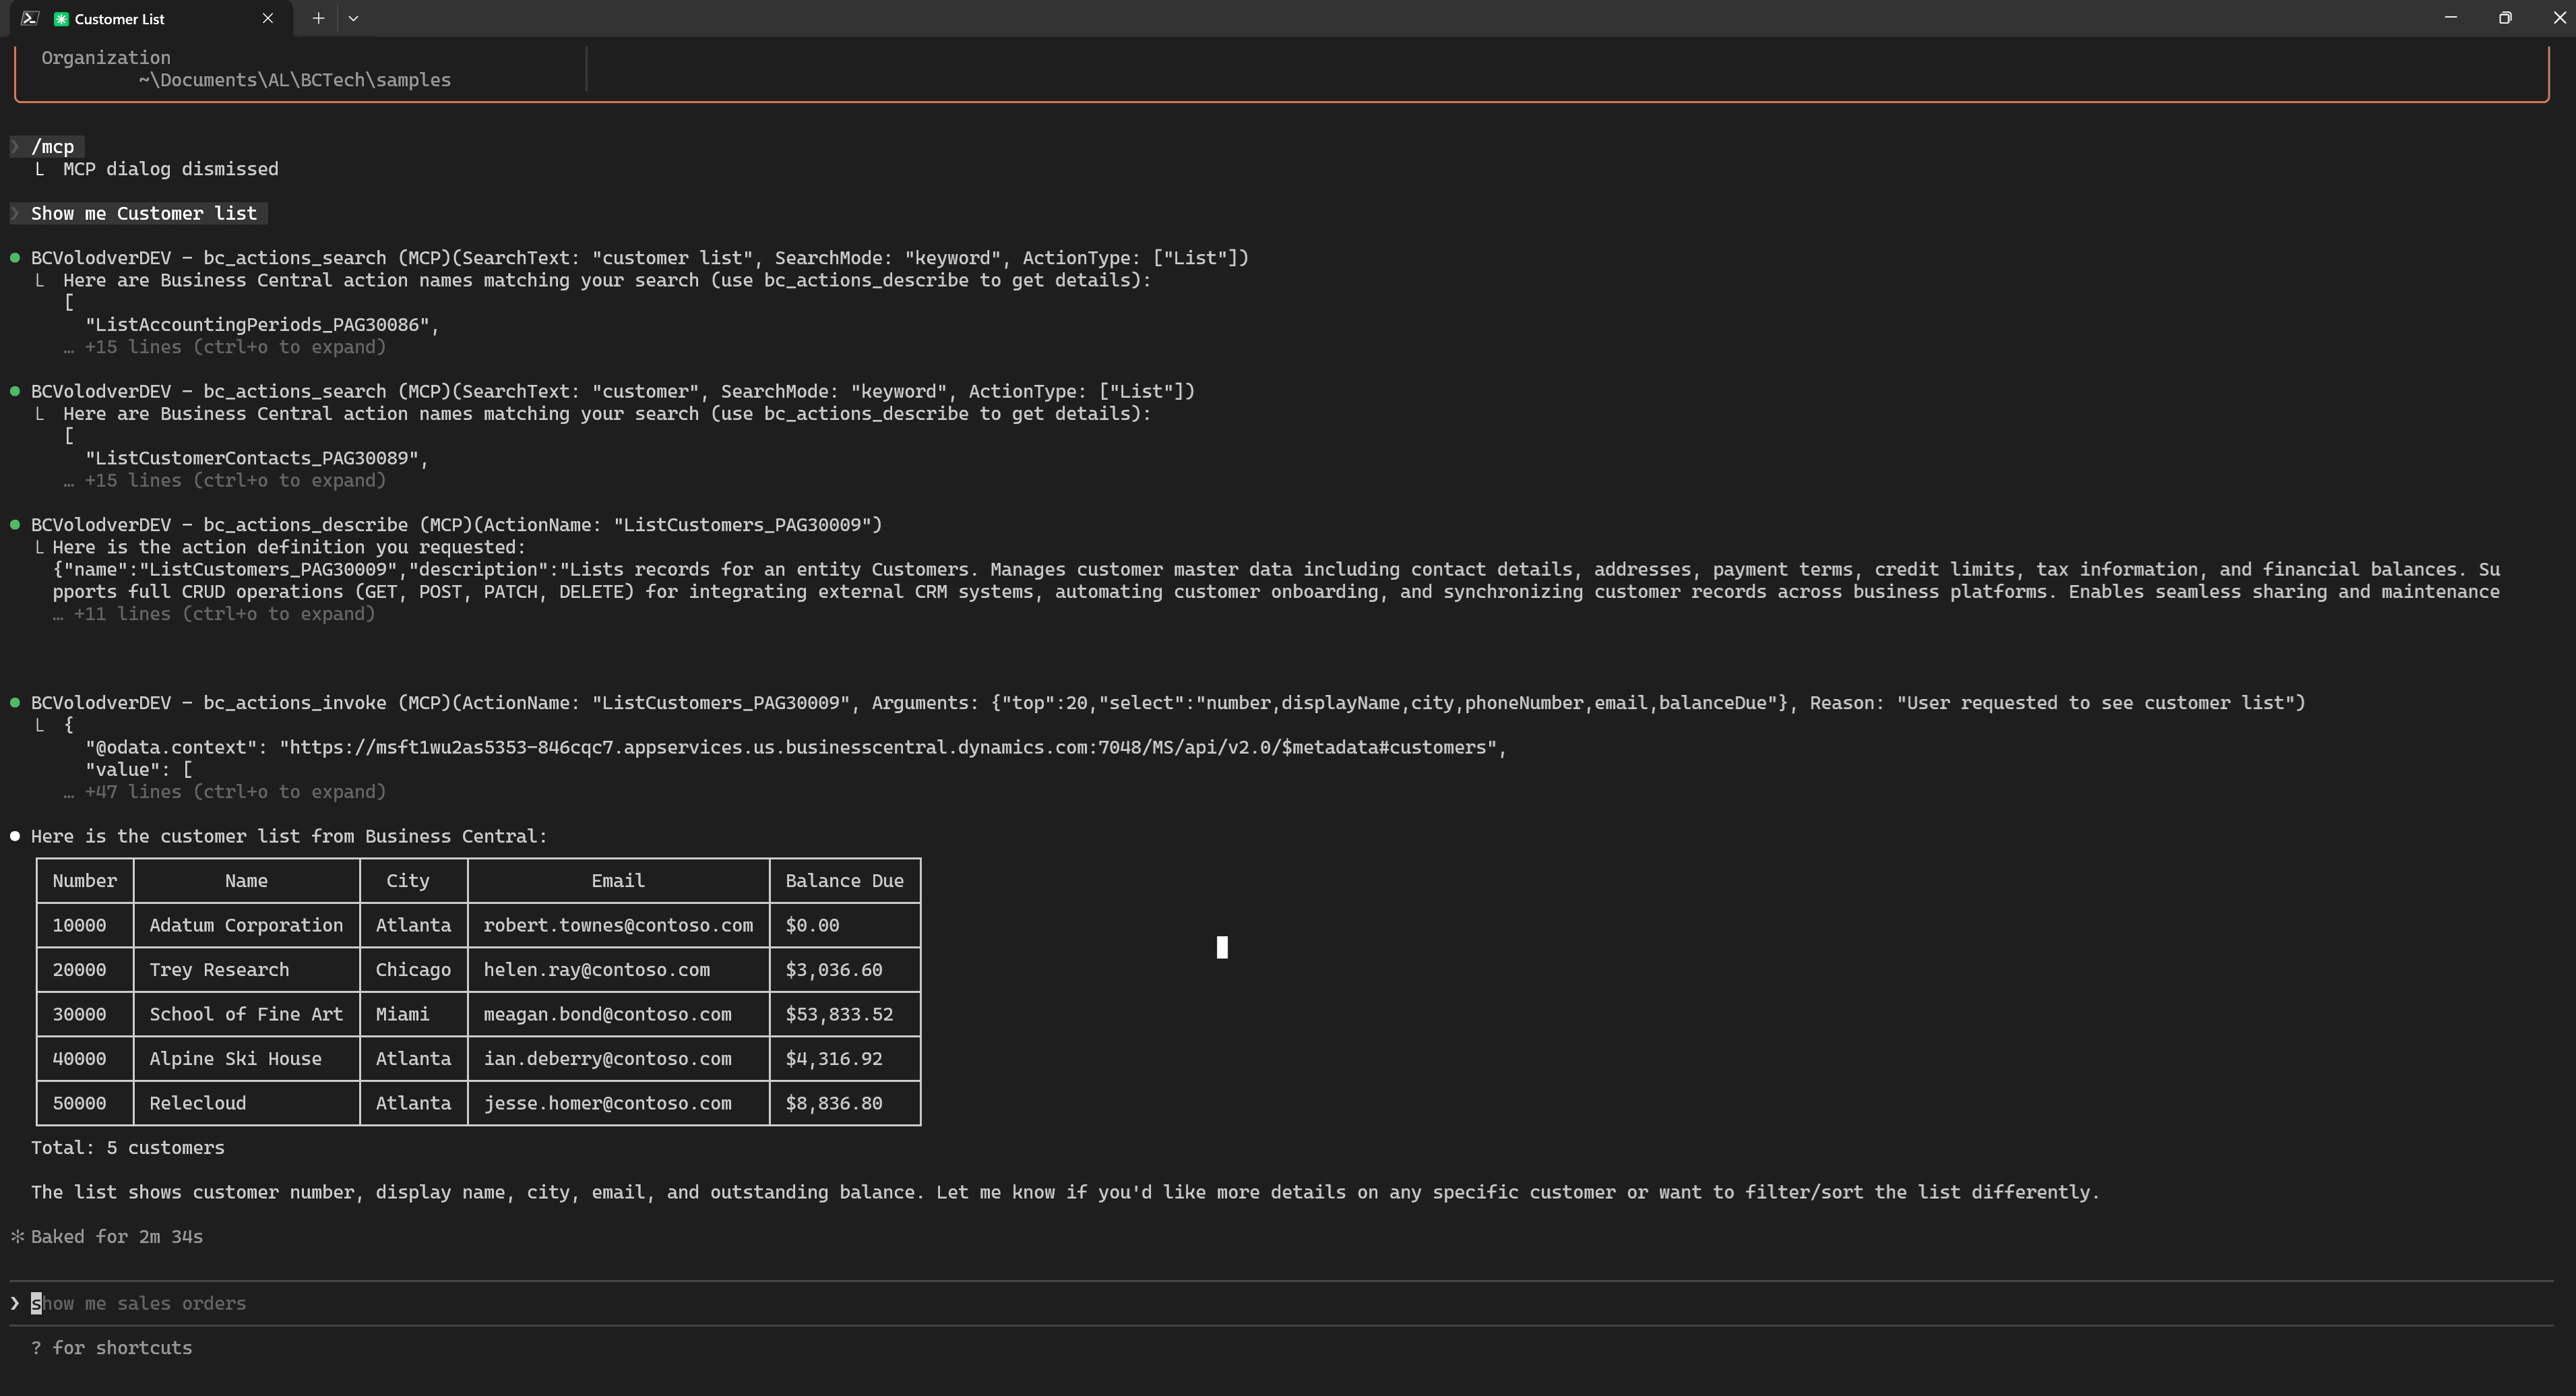Click green status dot beside bc_actions_invoke
The height and width of the screenshot is (1396, 2576).
point(15,702)
